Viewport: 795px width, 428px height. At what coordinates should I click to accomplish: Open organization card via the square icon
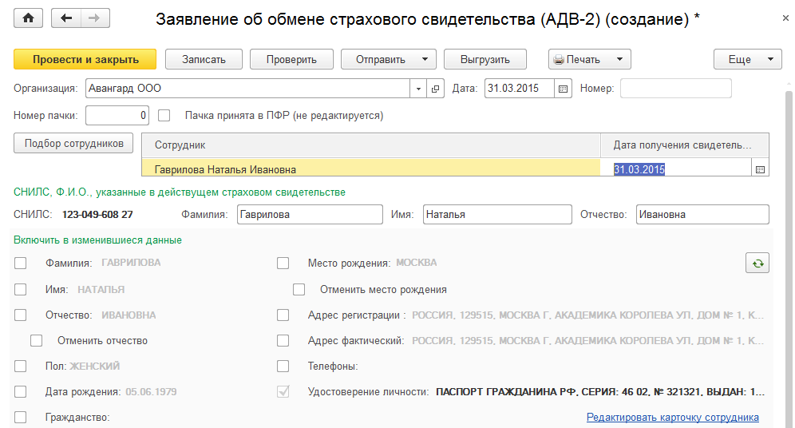coord(436,89)
